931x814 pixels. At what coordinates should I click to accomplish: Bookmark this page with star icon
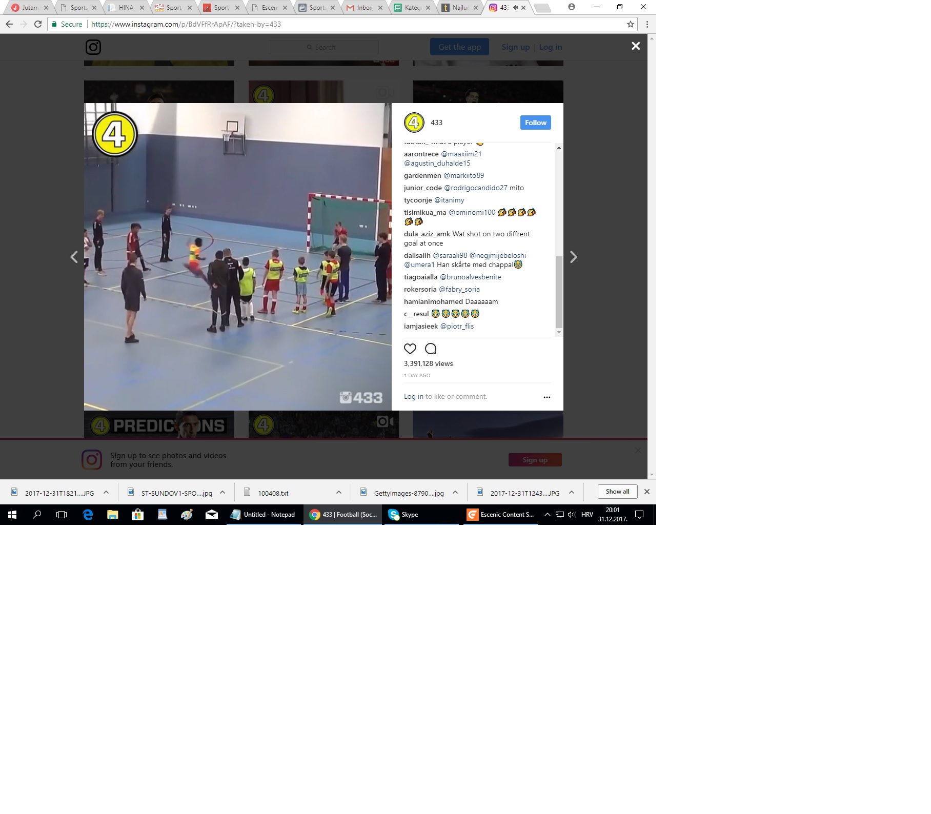(x=631, y=24)
